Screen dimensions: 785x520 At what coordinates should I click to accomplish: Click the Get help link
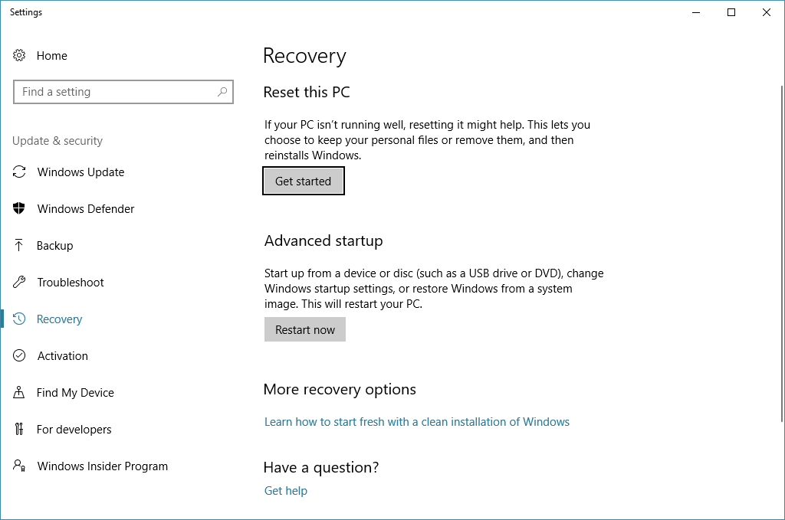point(286,491)
